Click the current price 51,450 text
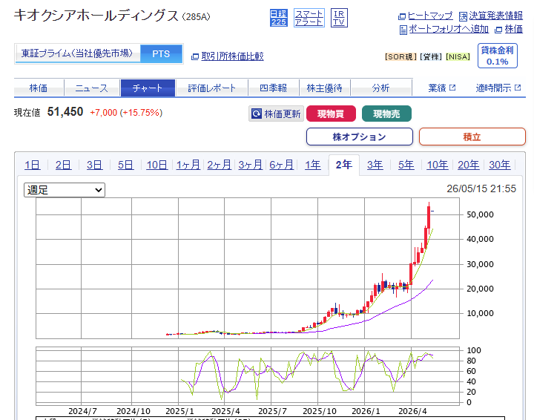 [65, 112]
